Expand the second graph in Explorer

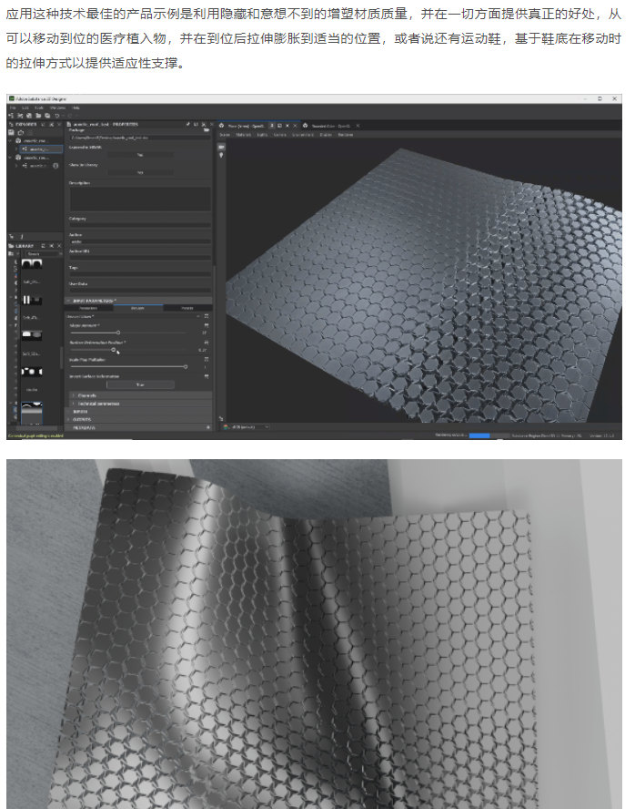coord(16,166)
